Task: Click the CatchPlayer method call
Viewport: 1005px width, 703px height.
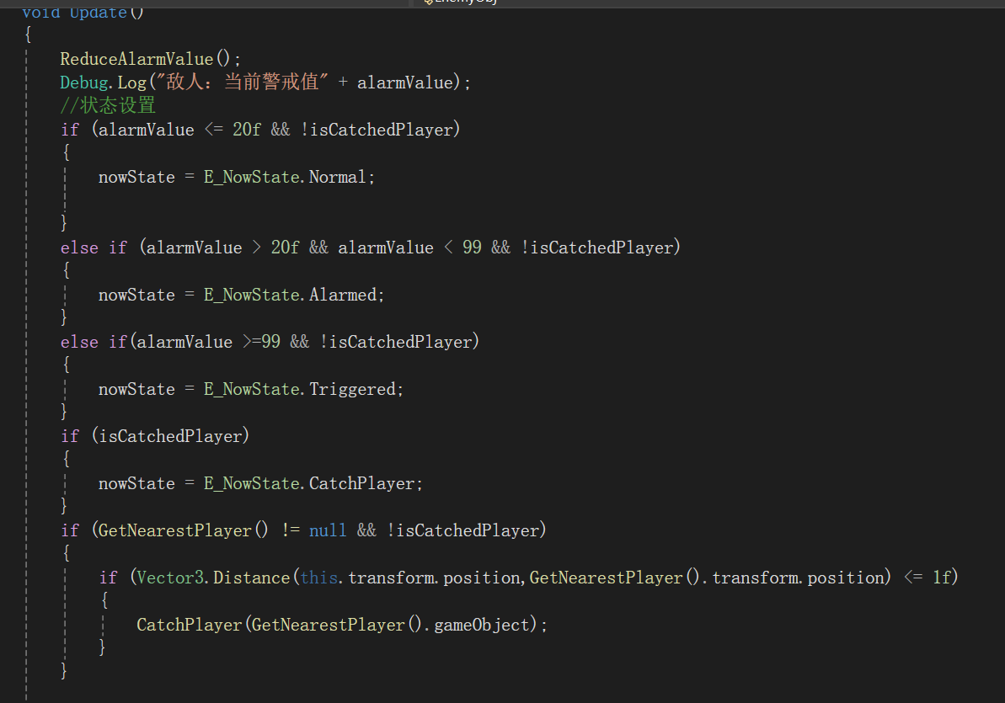Action: click(x=189, y=625)
